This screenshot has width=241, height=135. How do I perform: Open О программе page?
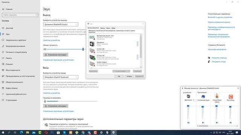[11, 100]
